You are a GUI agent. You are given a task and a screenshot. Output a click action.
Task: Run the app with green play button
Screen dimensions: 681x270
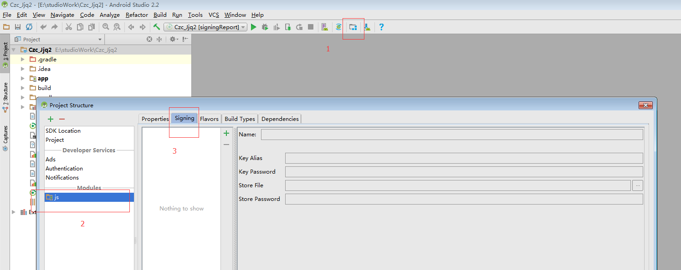[x=254, y=27]
